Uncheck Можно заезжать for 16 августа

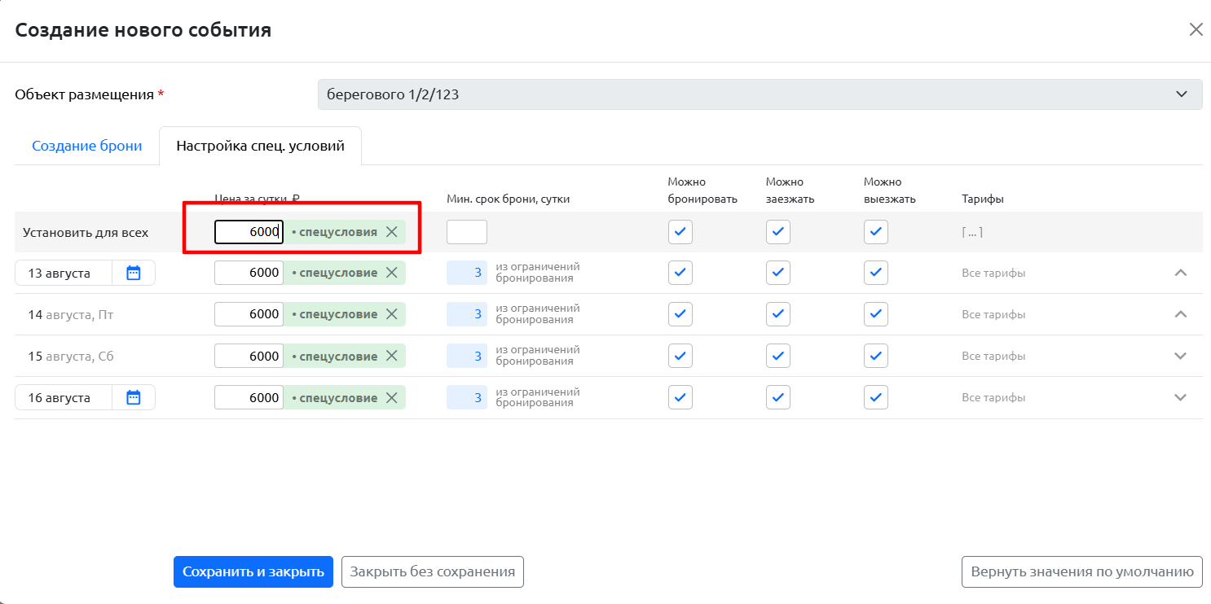[778, 397]
